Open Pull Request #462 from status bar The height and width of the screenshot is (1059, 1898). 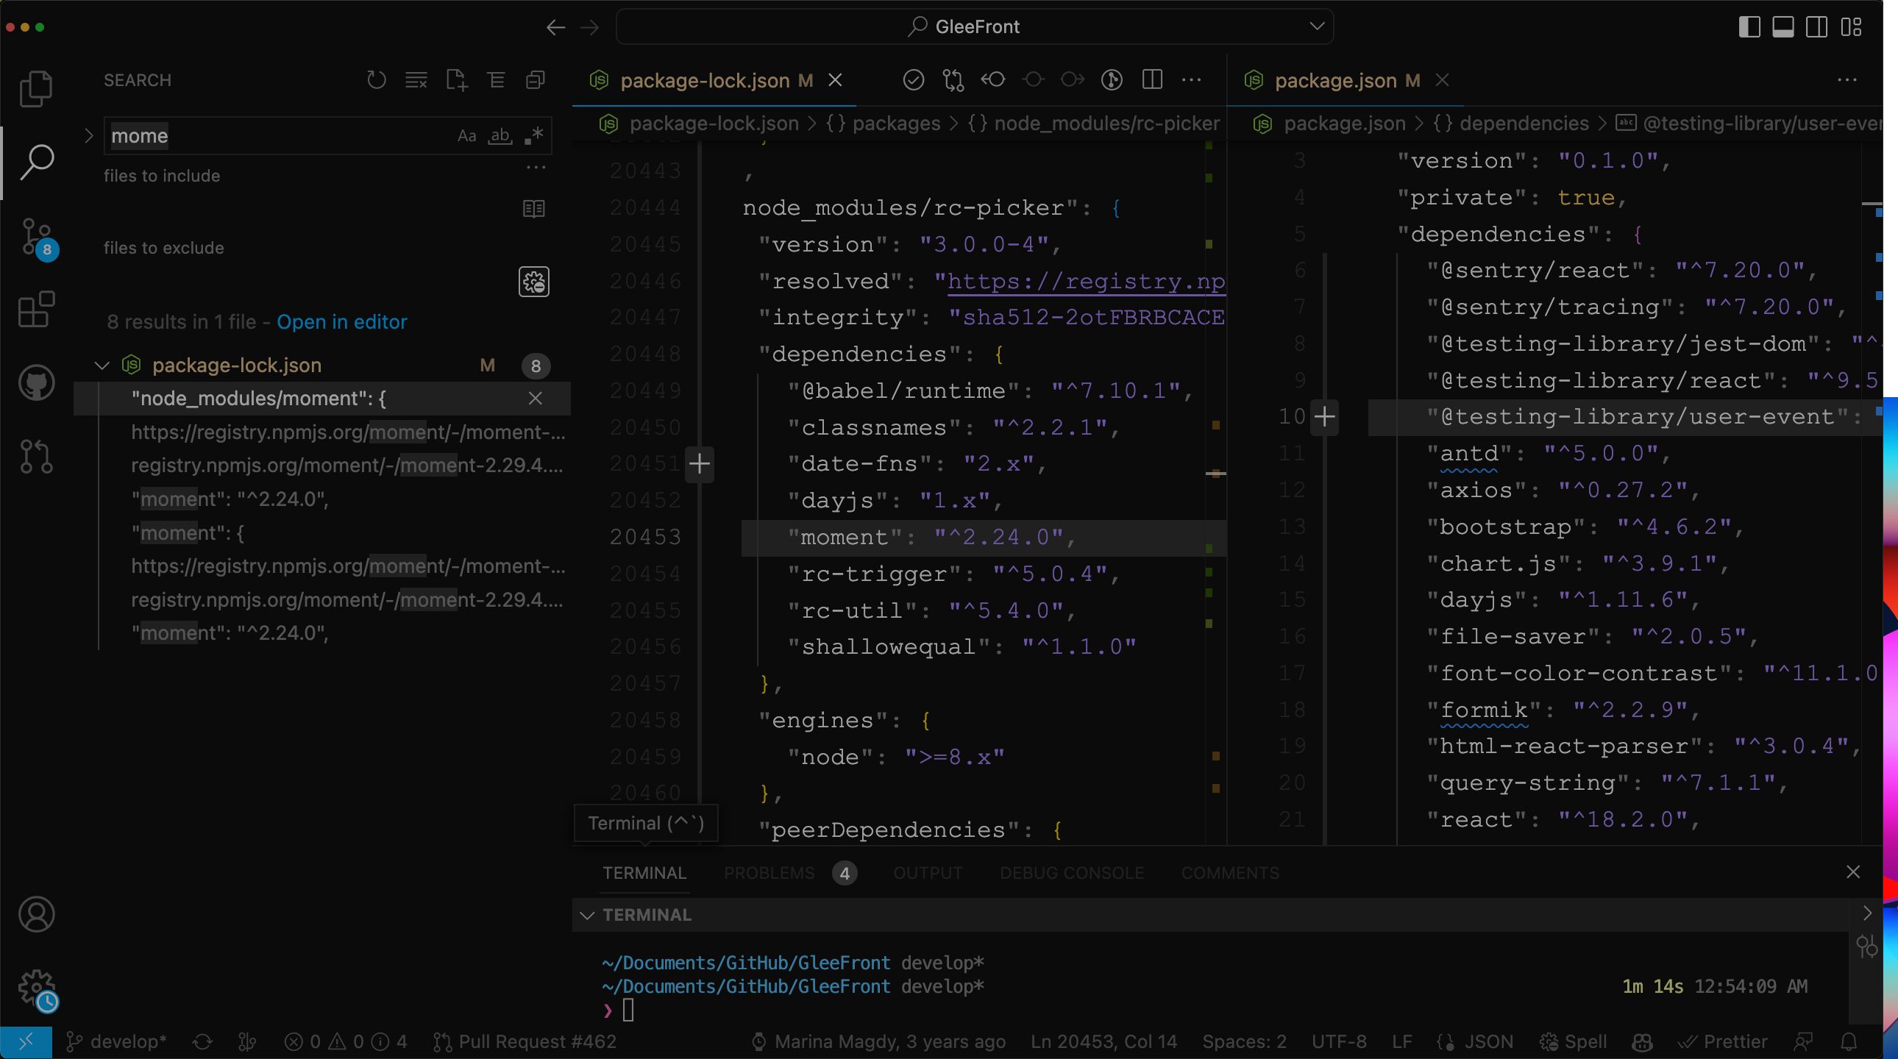pyautogui.click(x=525, y=1041)
